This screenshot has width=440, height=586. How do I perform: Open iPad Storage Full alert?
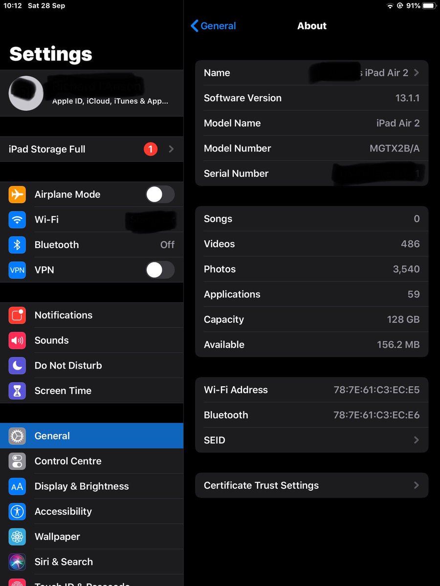tap(91, 149)
